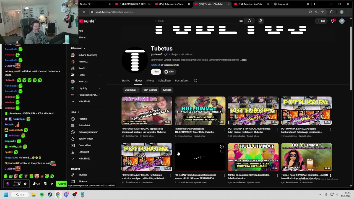Click the Liity join button
Screen dimensions: 354x199
pos(169,72)
